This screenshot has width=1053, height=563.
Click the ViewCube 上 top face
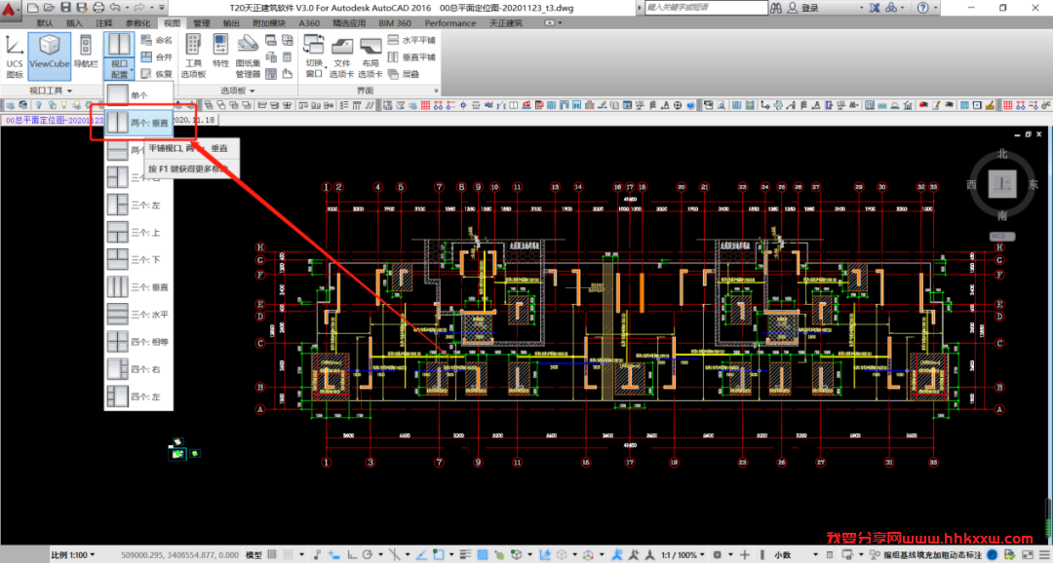[1002, 184]
